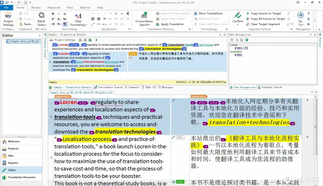323x186 pixels.
Task: Switch to the Review ribbon tab
Action: point(36,7)
